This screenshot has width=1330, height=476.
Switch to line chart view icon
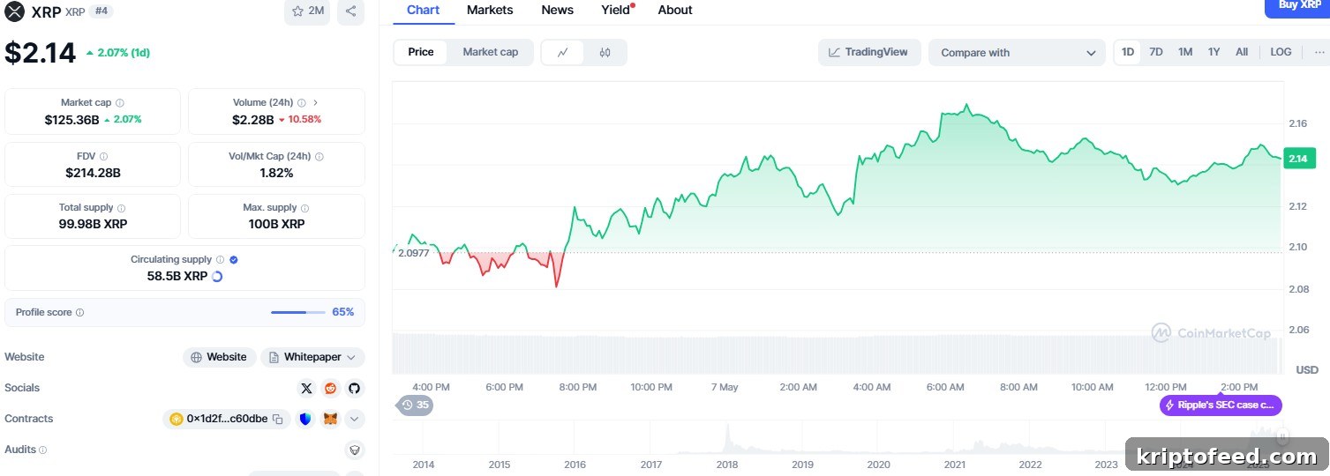563,52
